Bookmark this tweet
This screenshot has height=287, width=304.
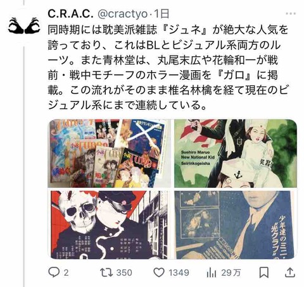click(x=264, y=272)
